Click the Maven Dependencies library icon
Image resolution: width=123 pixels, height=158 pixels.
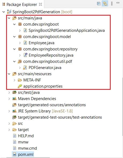point(14,99)
